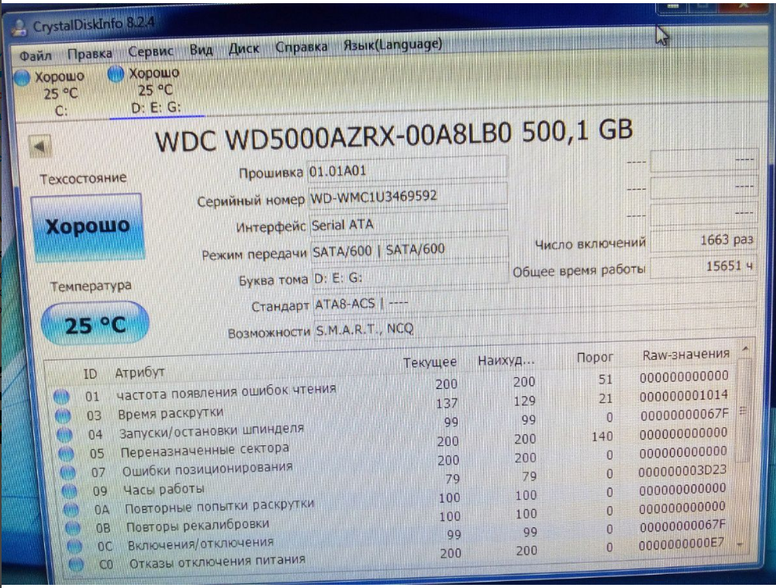Open the Файл menu
776x588 pixels.
point(36,55)
